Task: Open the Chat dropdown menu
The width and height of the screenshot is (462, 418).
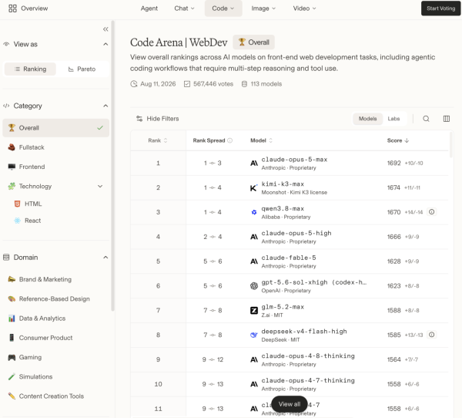Action: (185, 8)
